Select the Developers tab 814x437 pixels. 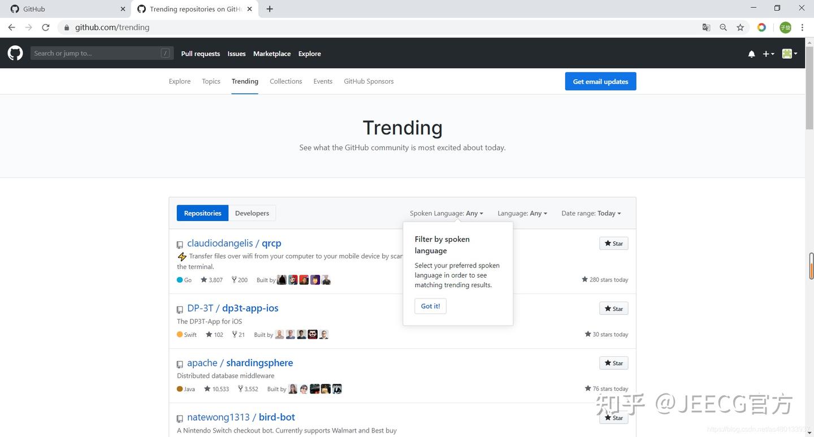pos(252,213)
